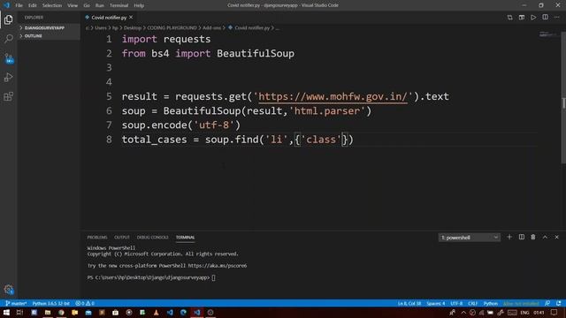
Task: Close the Covid notifier.py tab
Action: (x=131, y=18)
